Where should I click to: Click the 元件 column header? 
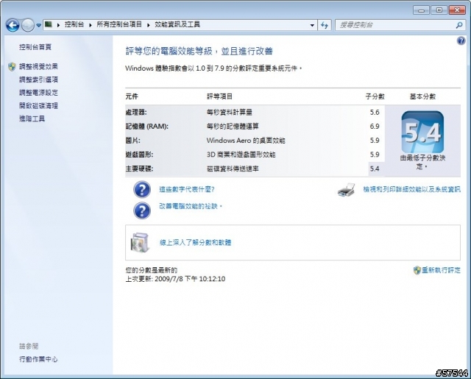132,96
